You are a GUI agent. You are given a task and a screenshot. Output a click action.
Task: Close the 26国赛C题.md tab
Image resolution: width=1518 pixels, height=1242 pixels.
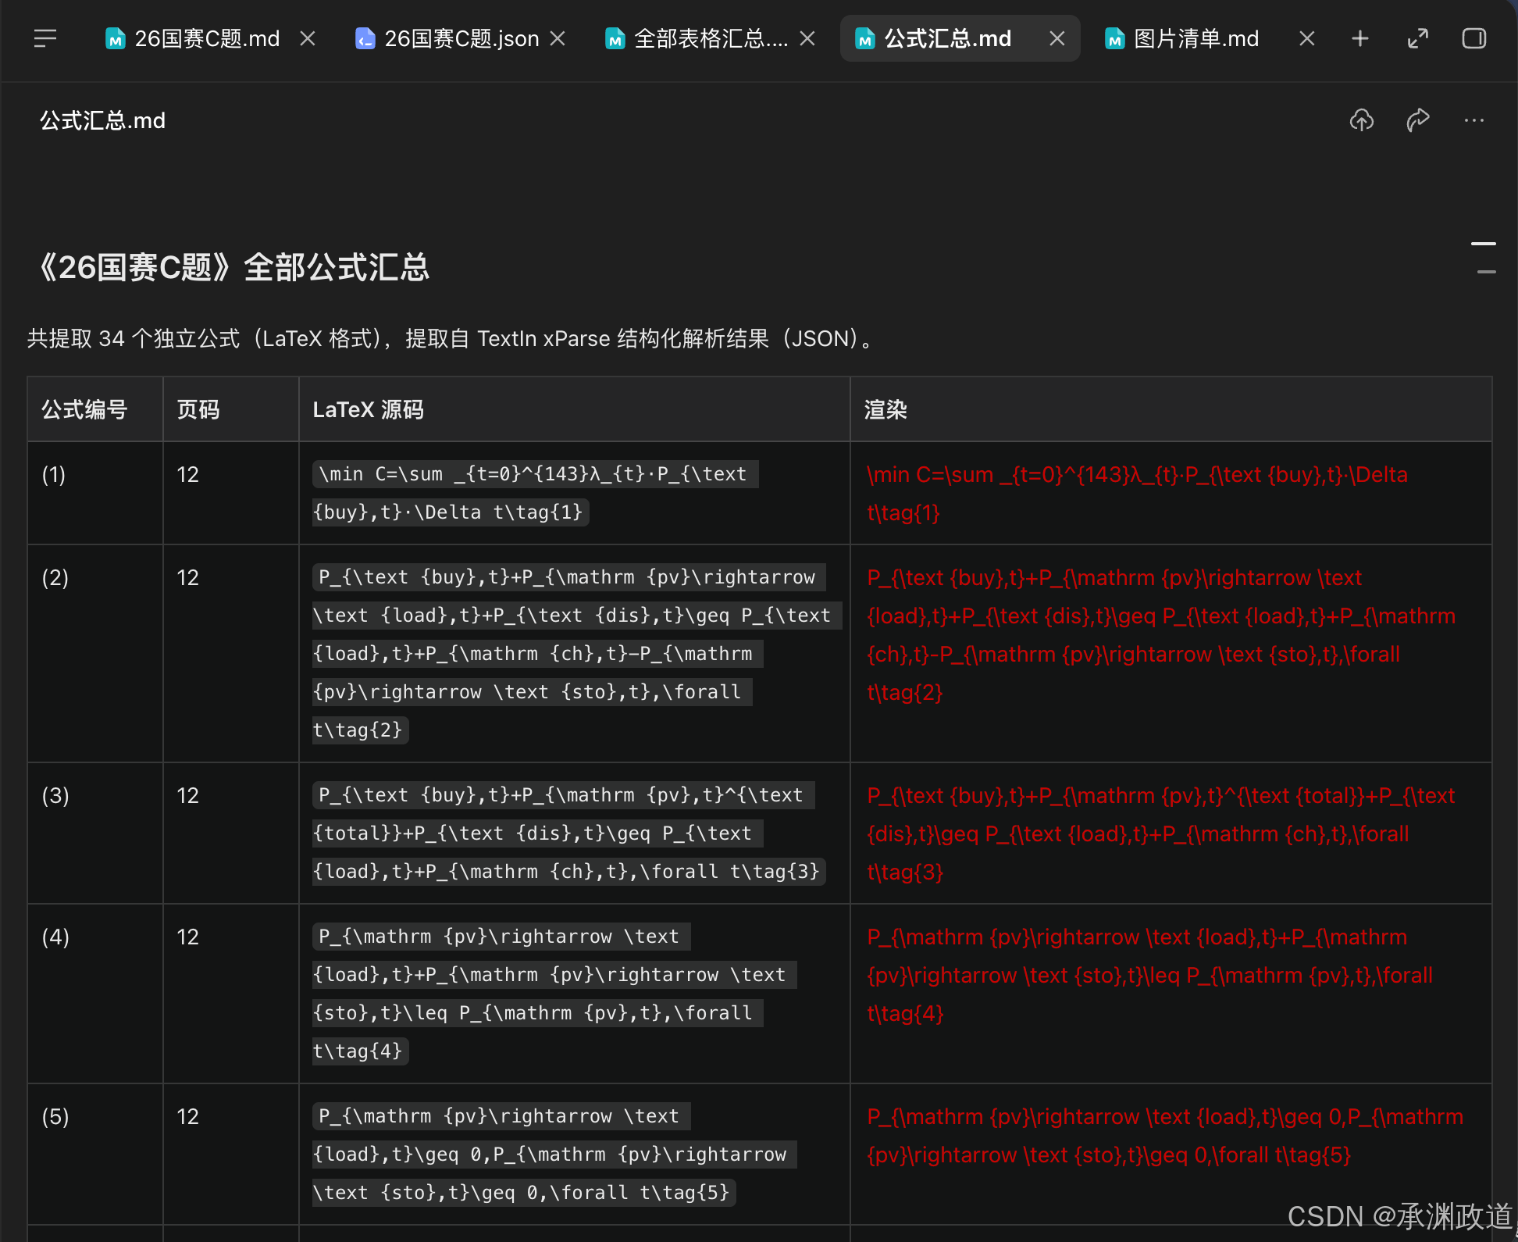(x=308, y=38)
